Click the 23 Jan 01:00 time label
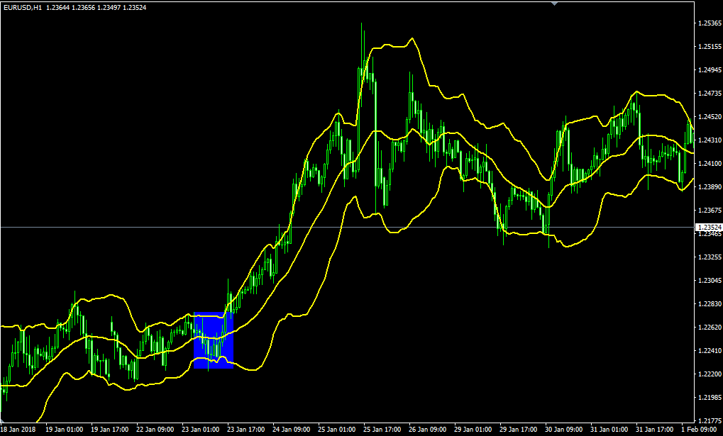Viewport: 723px width, 436px height. (x=202, y=430)
